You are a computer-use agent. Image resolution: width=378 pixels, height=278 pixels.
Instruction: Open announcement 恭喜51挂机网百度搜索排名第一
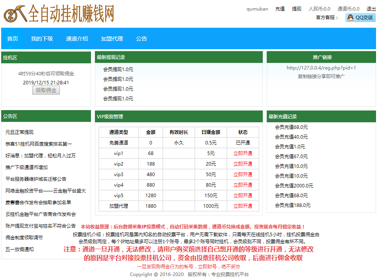pyautogui.click(x=39, y=144)
